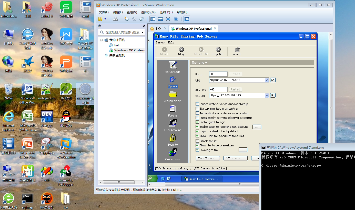Image resolution: width=355 pixels, height=210 pixels.
Task: Select sqlmap desktop shortcut
Action: click(27, 201)
